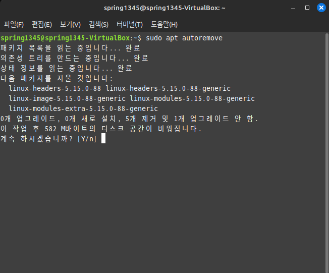Image resolution: width=329 pixels, height=273 pixels.
Task: Close the terminal with the blue X
Action: tap(321, 8)
